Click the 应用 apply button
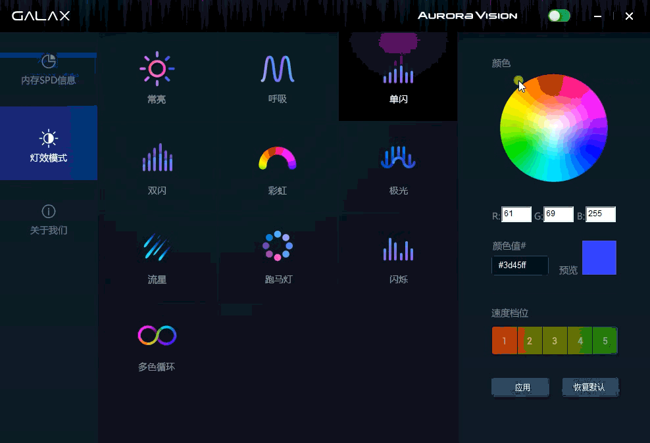The image size is (650, 443). (520, 387)
